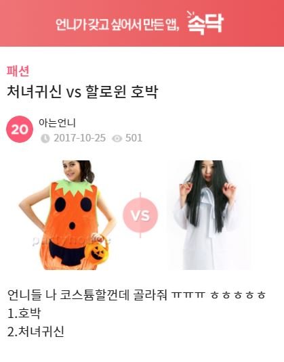This screenshot has height=362, width=284.
Task: Click the red top banner background
Action: [x=142, y=23]
